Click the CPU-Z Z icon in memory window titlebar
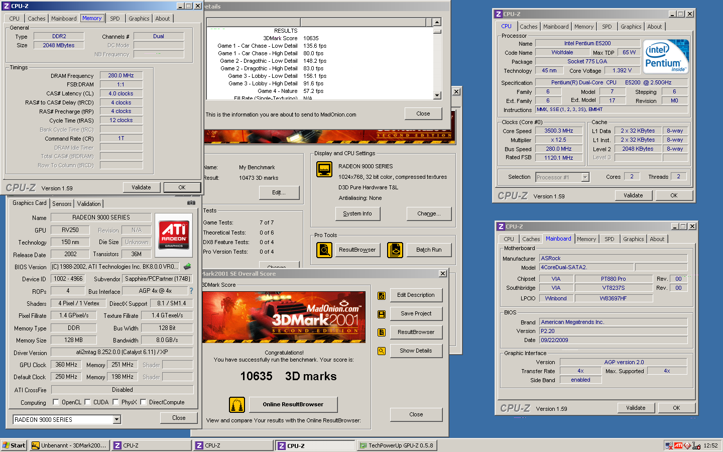This screenshot has height=452, width=723. (x=7, y=6)
